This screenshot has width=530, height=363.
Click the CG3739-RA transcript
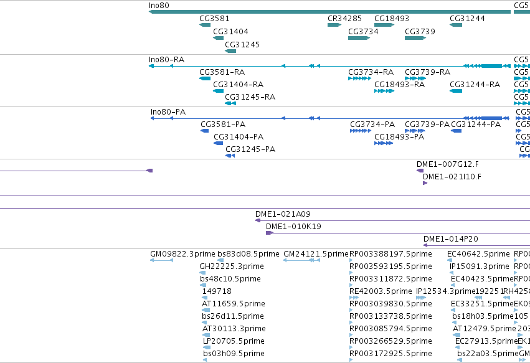coord(415,78)
